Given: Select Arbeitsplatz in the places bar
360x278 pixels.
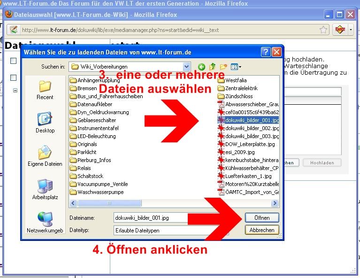Looking at the screenshot, I should click(x=45, y=189).
